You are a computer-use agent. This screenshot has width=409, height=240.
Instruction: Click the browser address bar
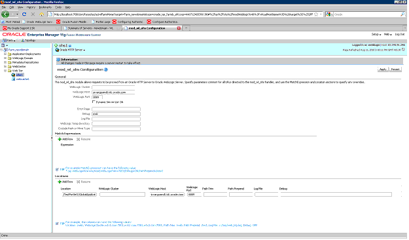[183, 14]
